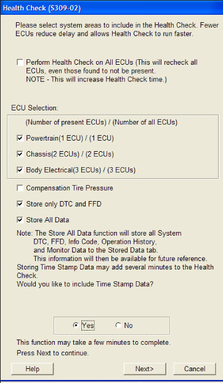The height and width of the screenshot is (383, 223).
Task: Click the ECU Selection heading
Action: 34,108
